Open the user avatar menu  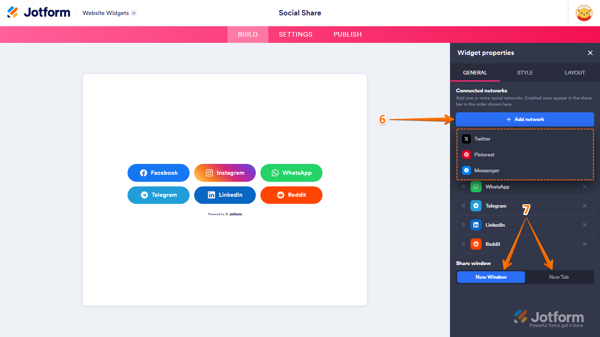click(584, 13)
